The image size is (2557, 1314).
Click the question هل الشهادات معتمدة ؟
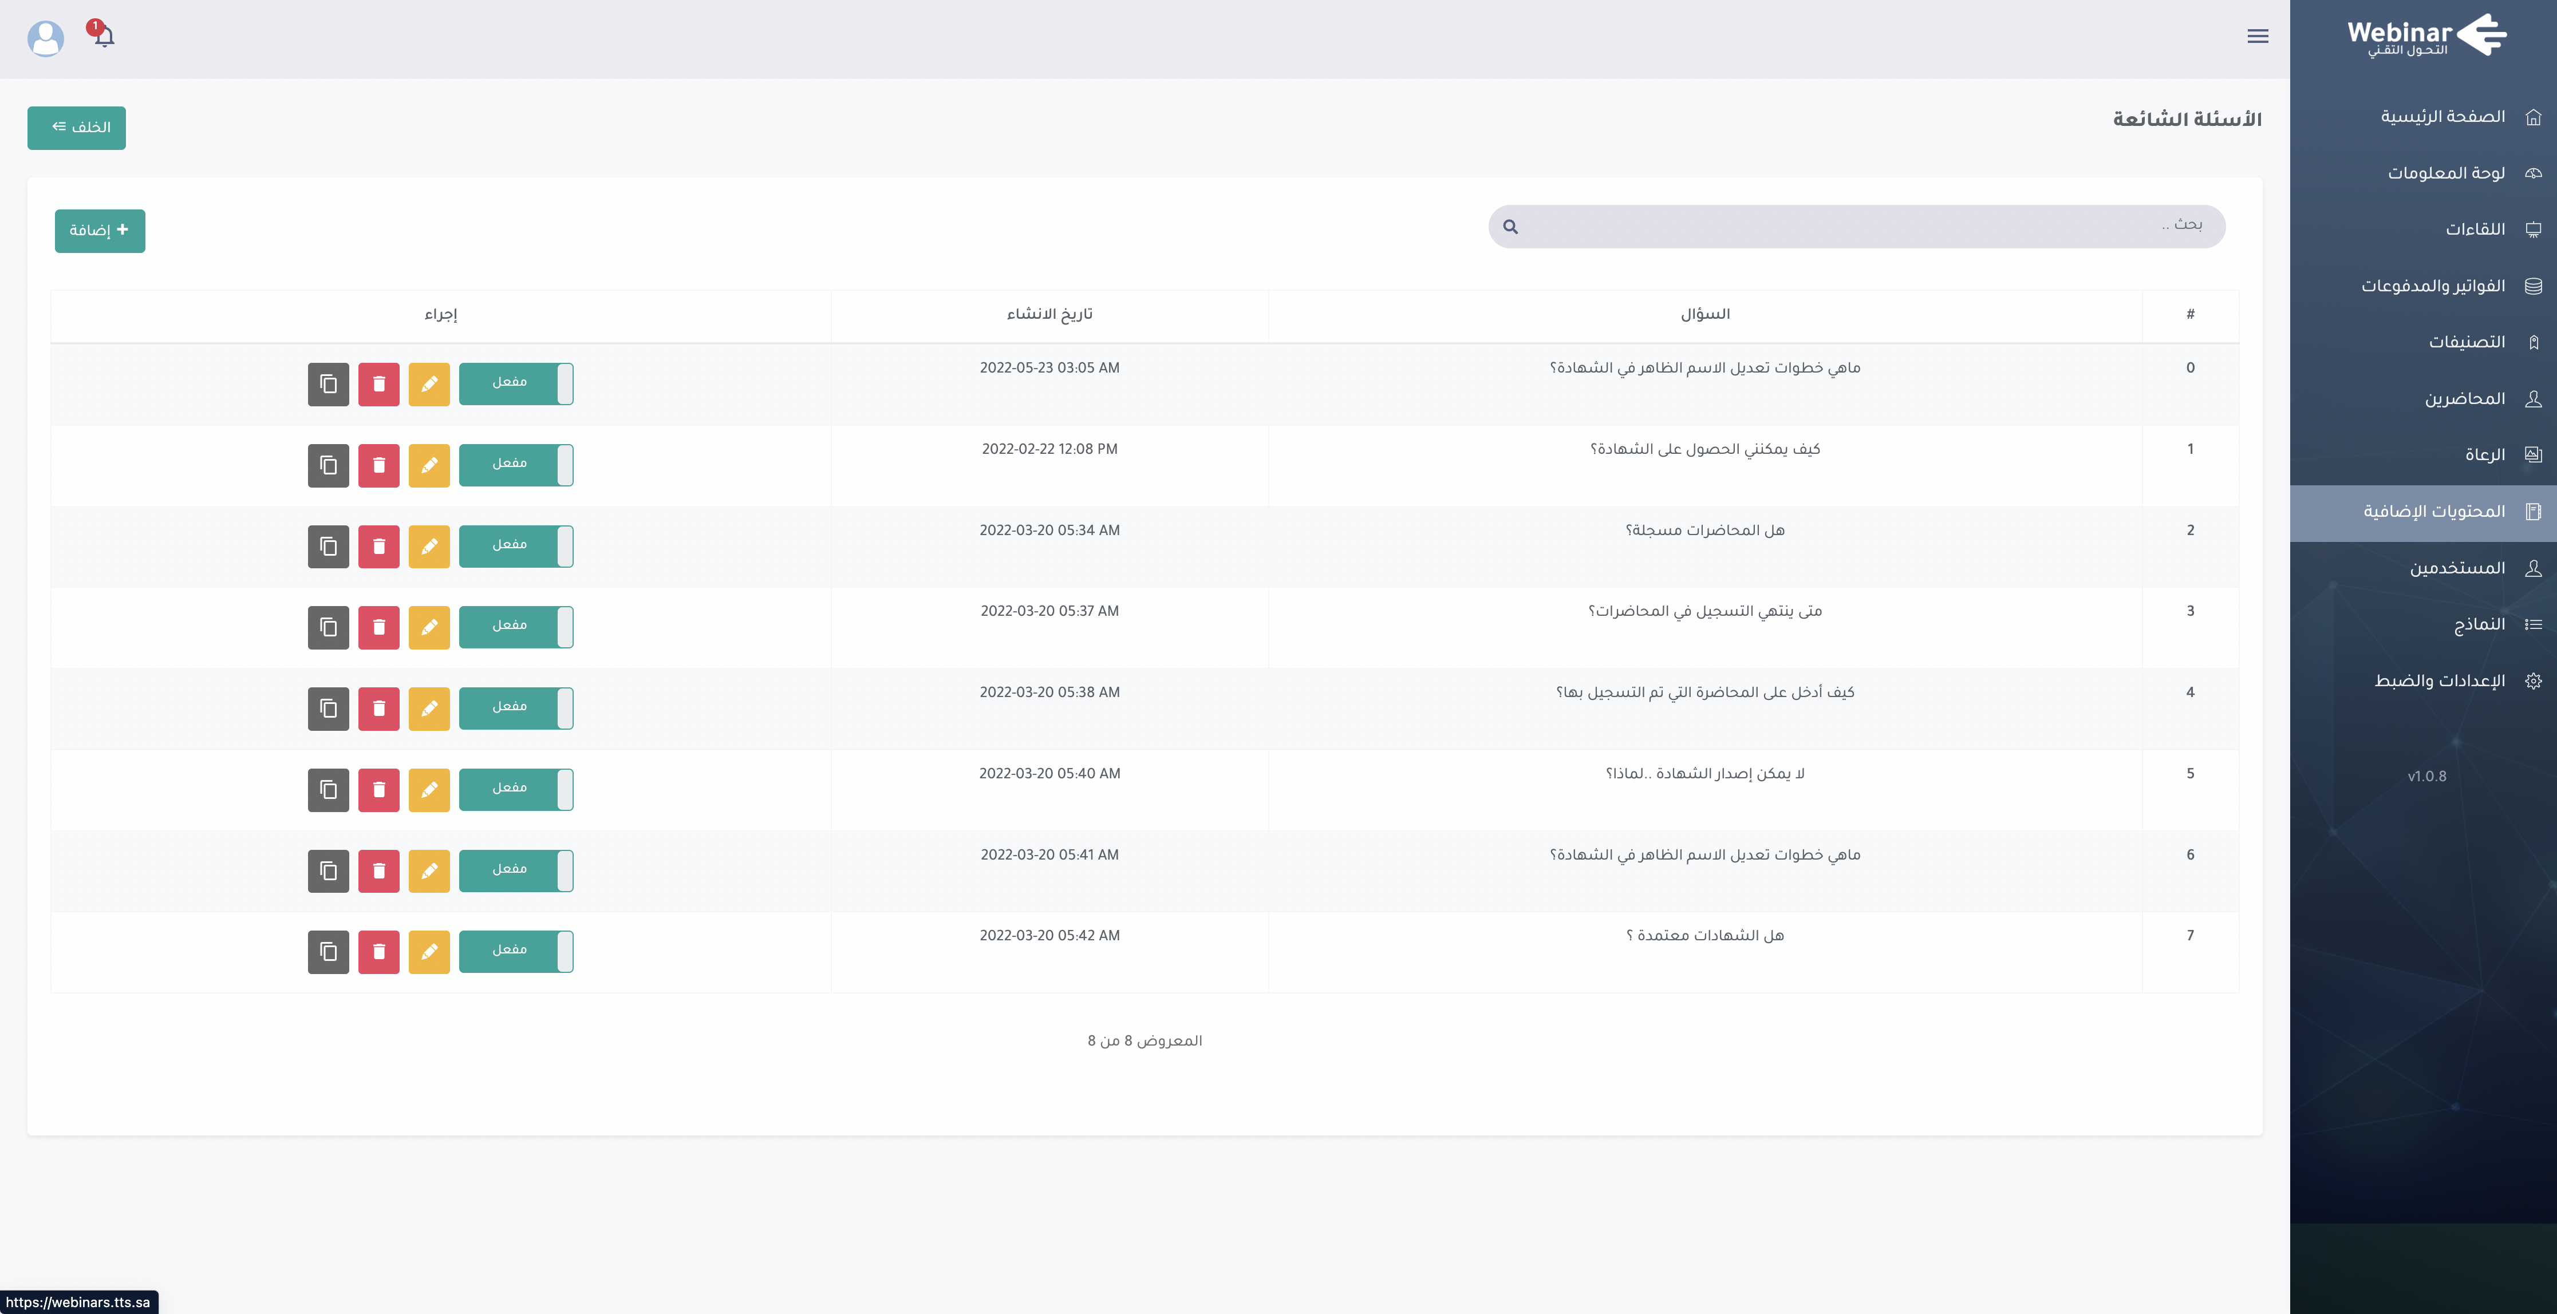(1704, 936)
